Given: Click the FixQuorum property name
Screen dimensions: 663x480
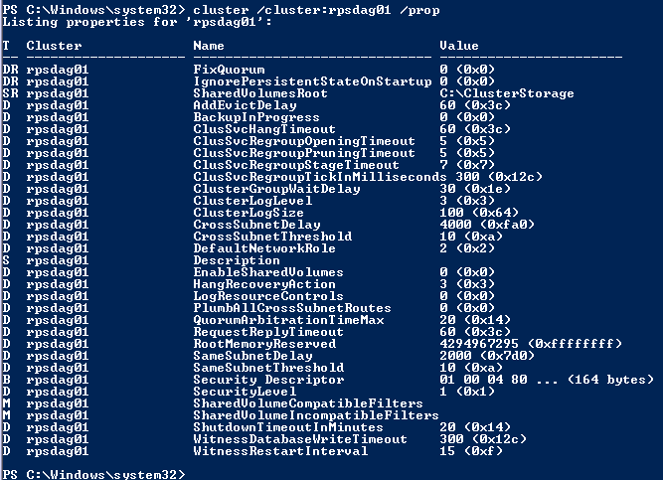Looking at the screenshot, I should click(225, 71).
